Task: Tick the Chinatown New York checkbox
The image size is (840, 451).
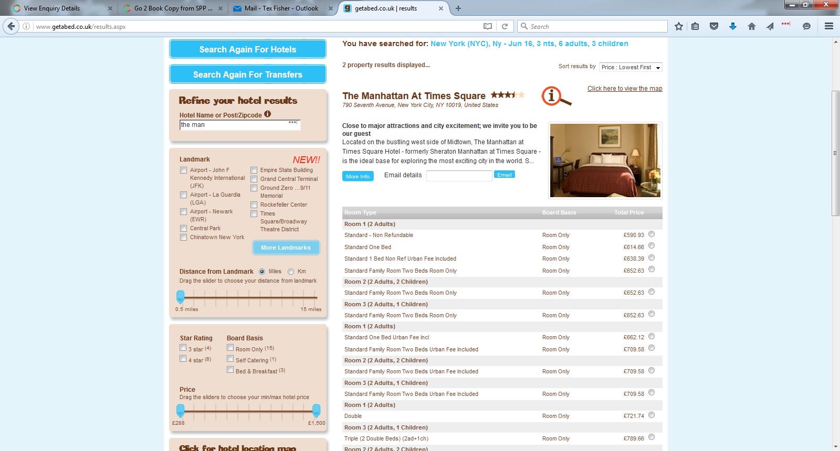Action: (x=183, y=237)
